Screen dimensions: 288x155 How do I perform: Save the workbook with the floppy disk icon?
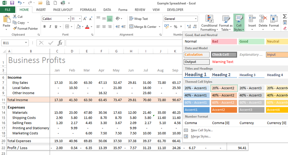click(12, 3)
